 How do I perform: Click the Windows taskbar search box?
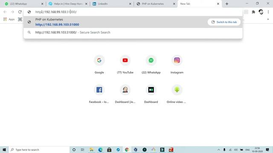pyautogui.click(x=39, y=150)
